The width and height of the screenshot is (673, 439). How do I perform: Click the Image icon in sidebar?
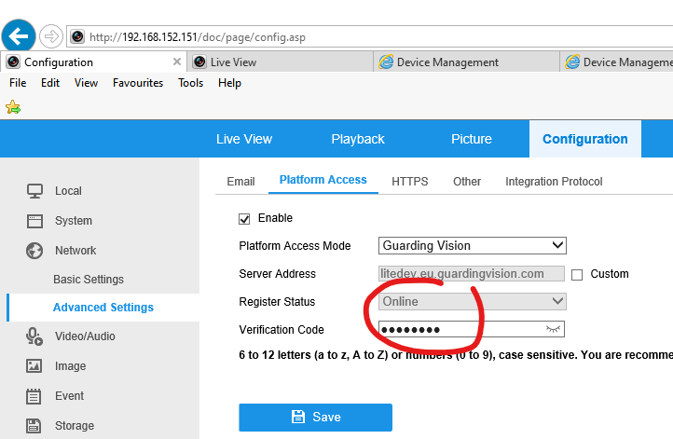pyautogui.click(x=34, y=366)
